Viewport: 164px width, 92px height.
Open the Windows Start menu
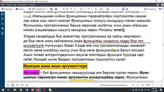coord(3,90)
